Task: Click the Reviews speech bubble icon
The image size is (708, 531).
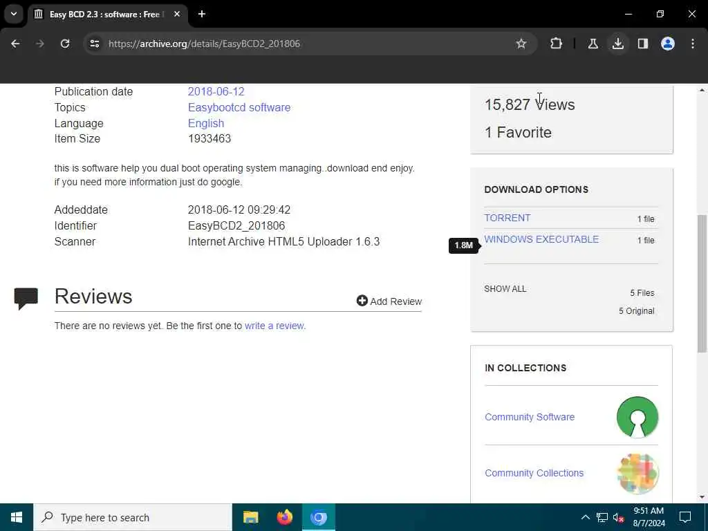Action: pos(26,299)
